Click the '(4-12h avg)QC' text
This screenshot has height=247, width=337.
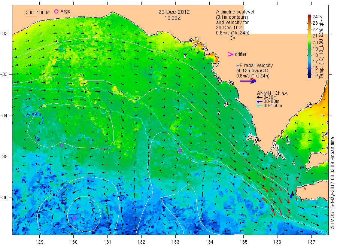(252, 71)
